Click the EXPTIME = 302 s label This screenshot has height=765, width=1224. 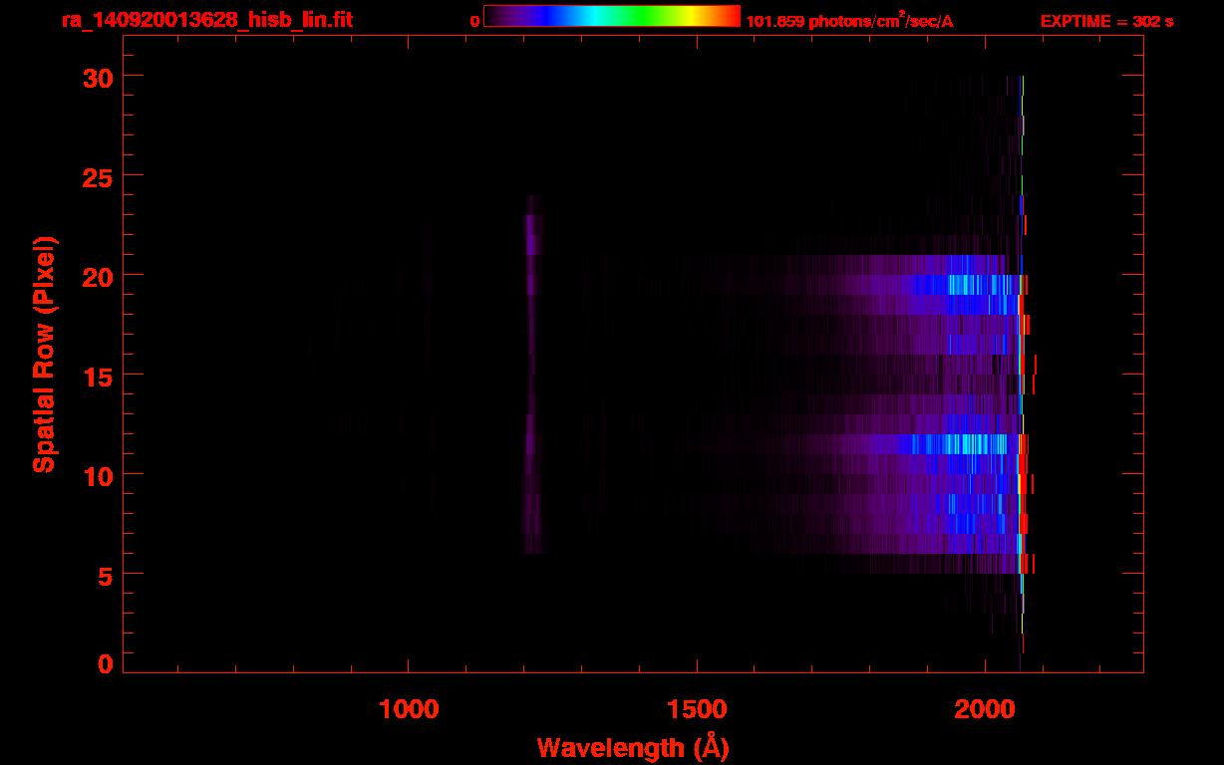(x=1106, y=21)
